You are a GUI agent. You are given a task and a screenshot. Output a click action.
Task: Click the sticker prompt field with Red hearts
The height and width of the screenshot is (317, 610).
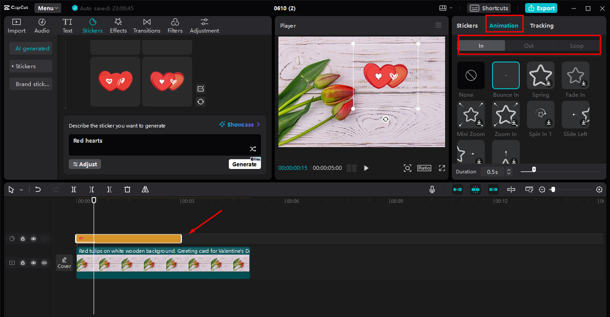click(165, 145)
